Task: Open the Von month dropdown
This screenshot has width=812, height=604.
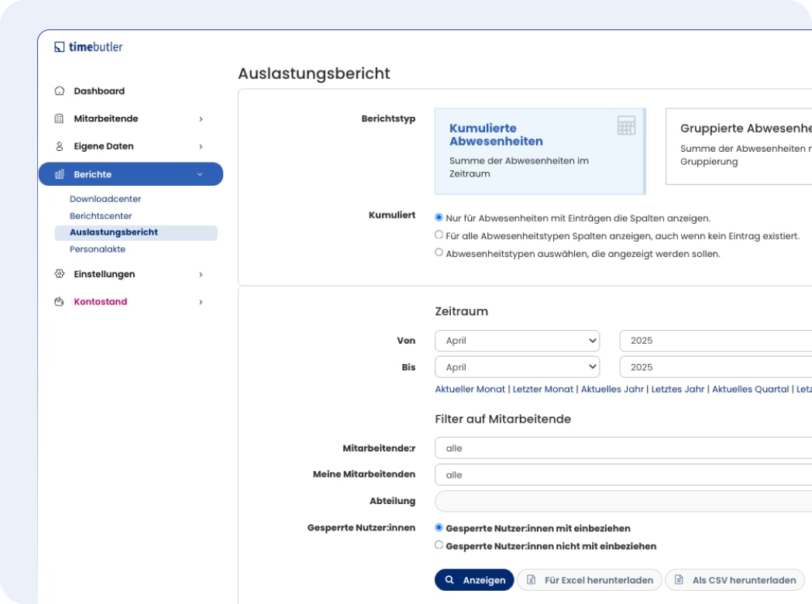Action: point(517,341)
